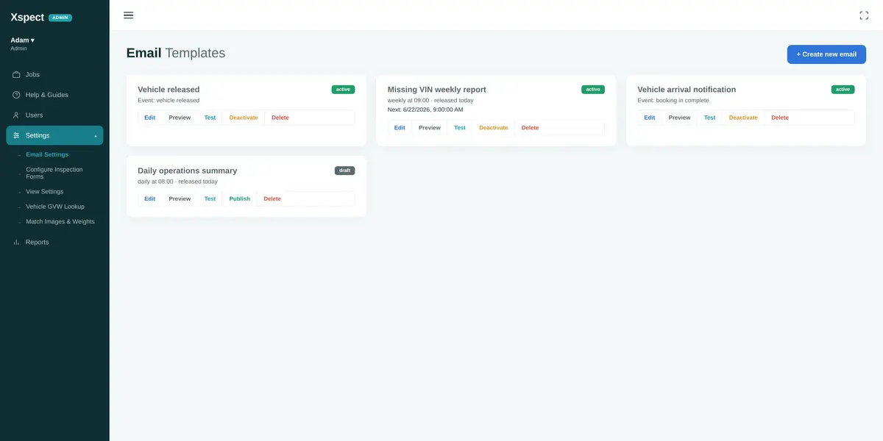Image resolution: width=883 pixels, height=441 pixels.
Task: Open the hamburger menu icon
Action: pyautogui.click(x=129, y=15)
